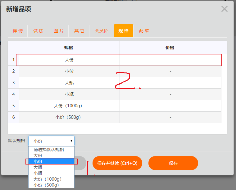Click the orange 保存 button
The height and width of the screenshot is (190, 236).
pos(173,163)
